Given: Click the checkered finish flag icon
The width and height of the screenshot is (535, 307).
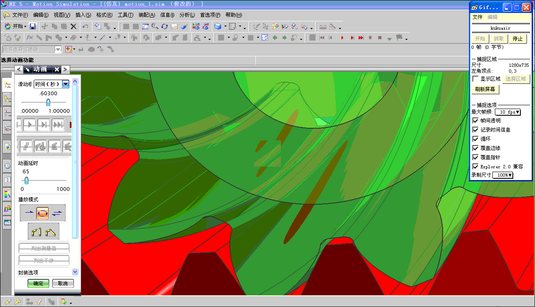Looking at the screenshot, I should point(399,38).
